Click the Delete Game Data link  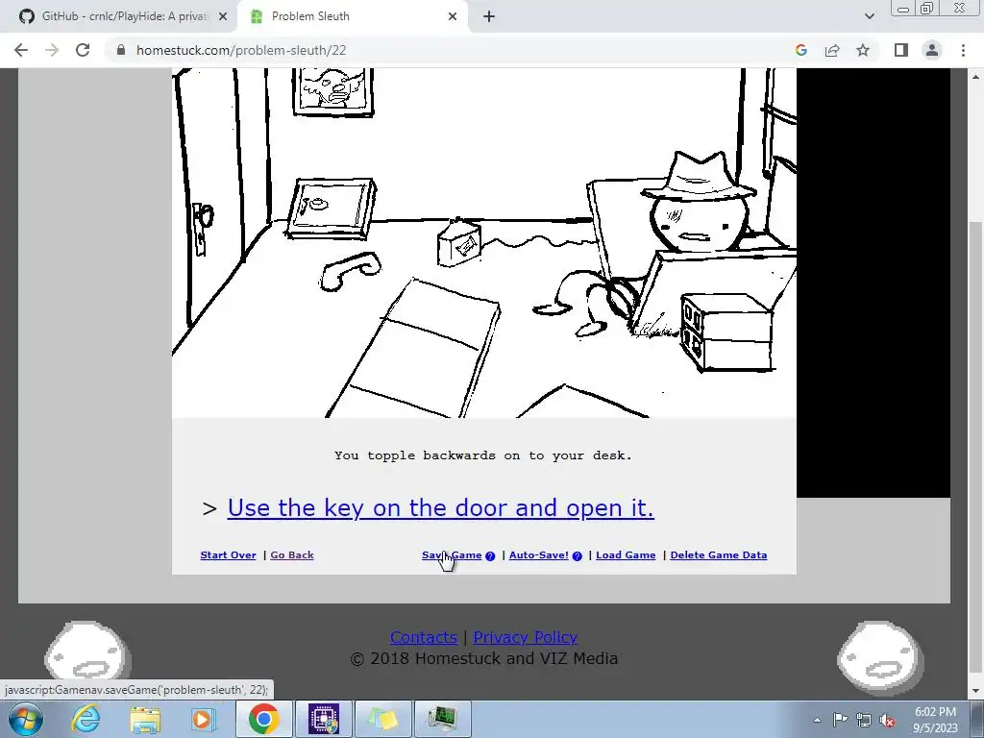pyautogui.click(x=719, y=554)
